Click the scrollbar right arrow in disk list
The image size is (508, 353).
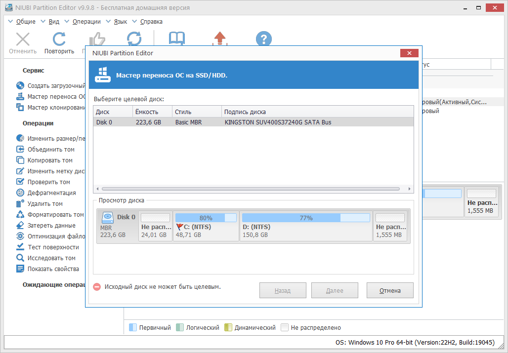point(410,189)
